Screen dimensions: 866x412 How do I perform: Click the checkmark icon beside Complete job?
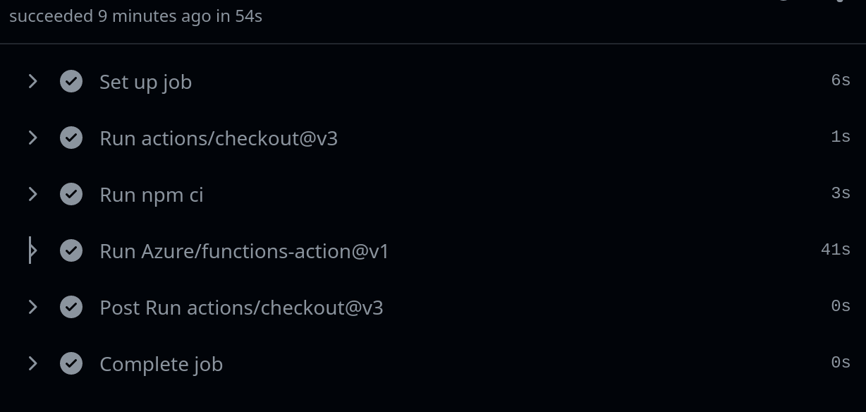click(x=71, y=363)
